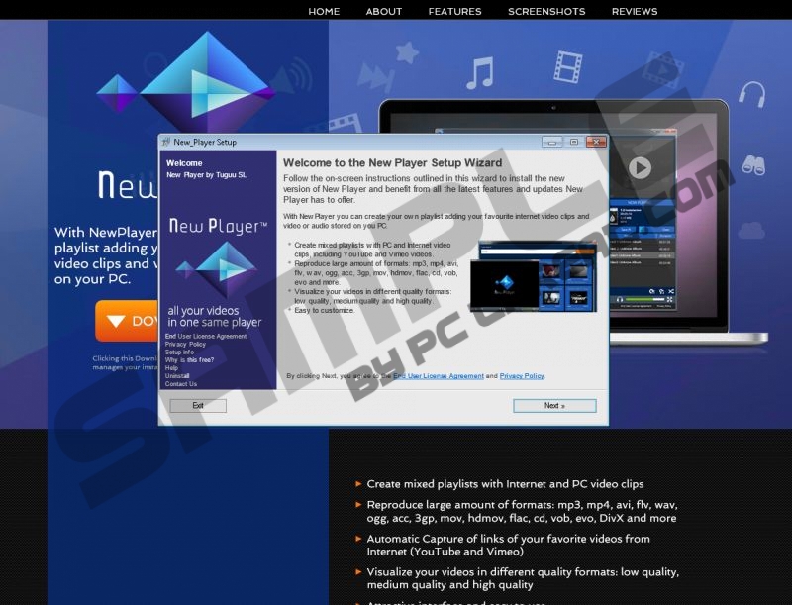Close the New_Player Setup window

tap(596, 142)
